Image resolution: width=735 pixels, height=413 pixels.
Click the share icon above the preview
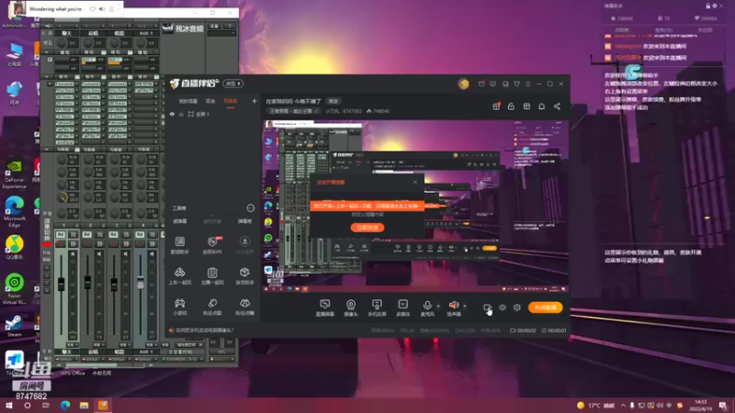557,106
